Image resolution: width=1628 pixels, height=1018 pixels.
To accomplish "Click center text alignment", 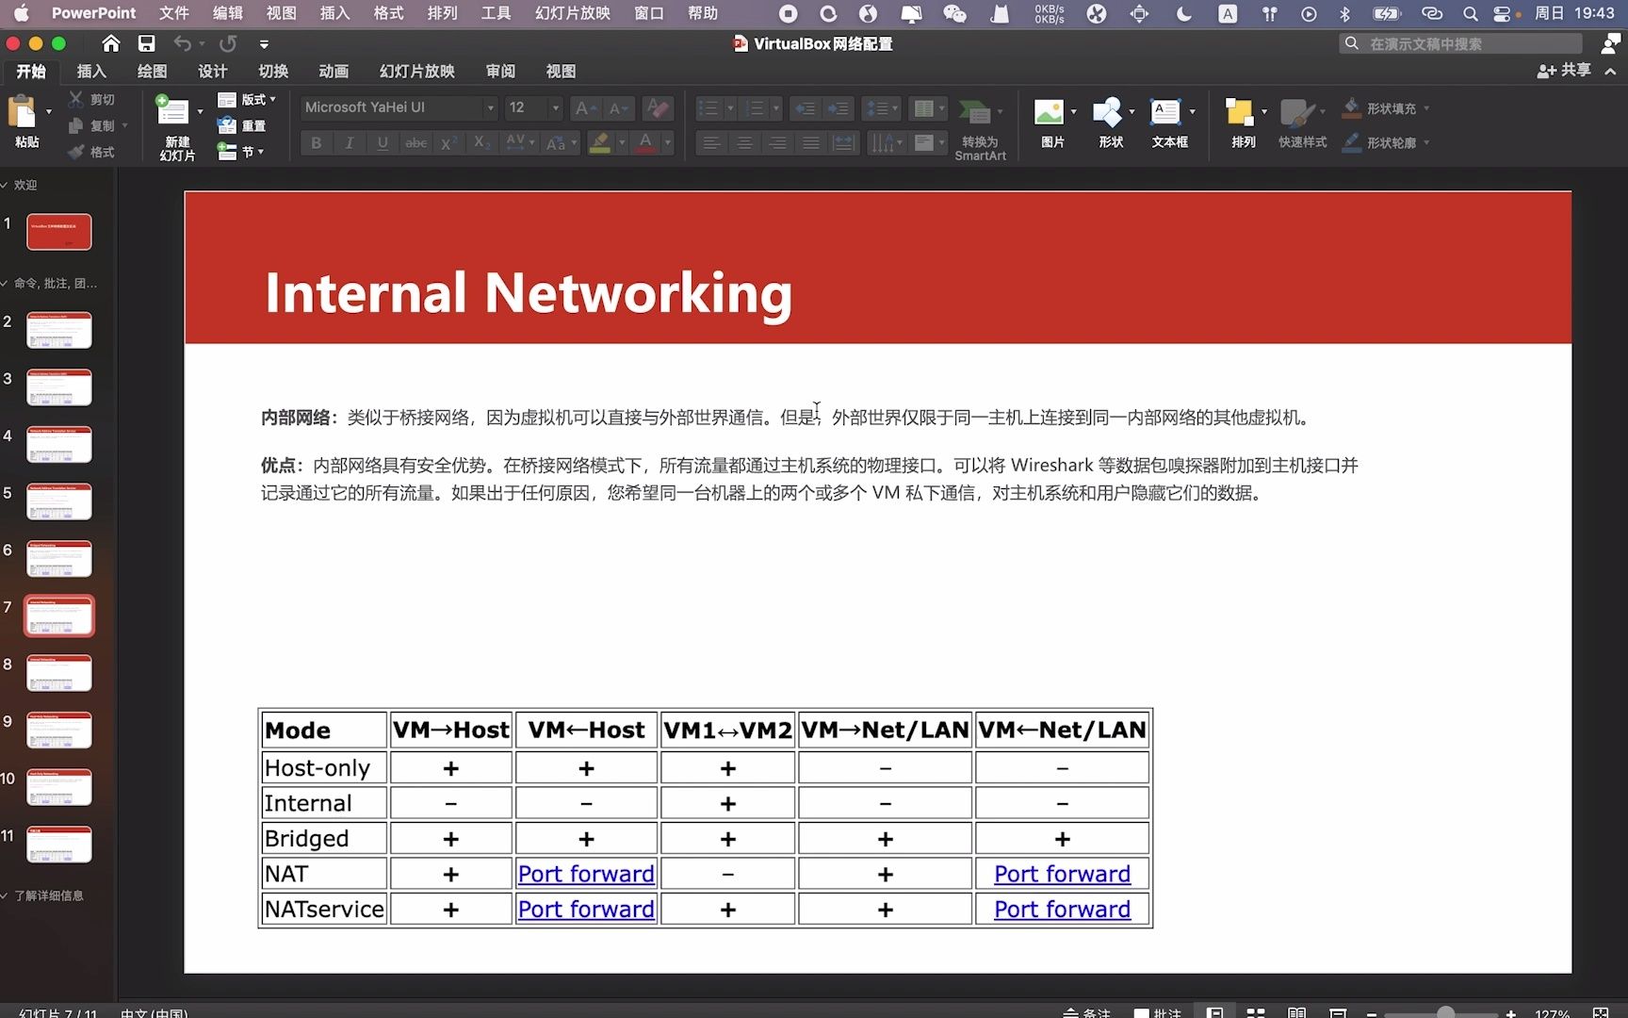I will [x=745, y=142].
